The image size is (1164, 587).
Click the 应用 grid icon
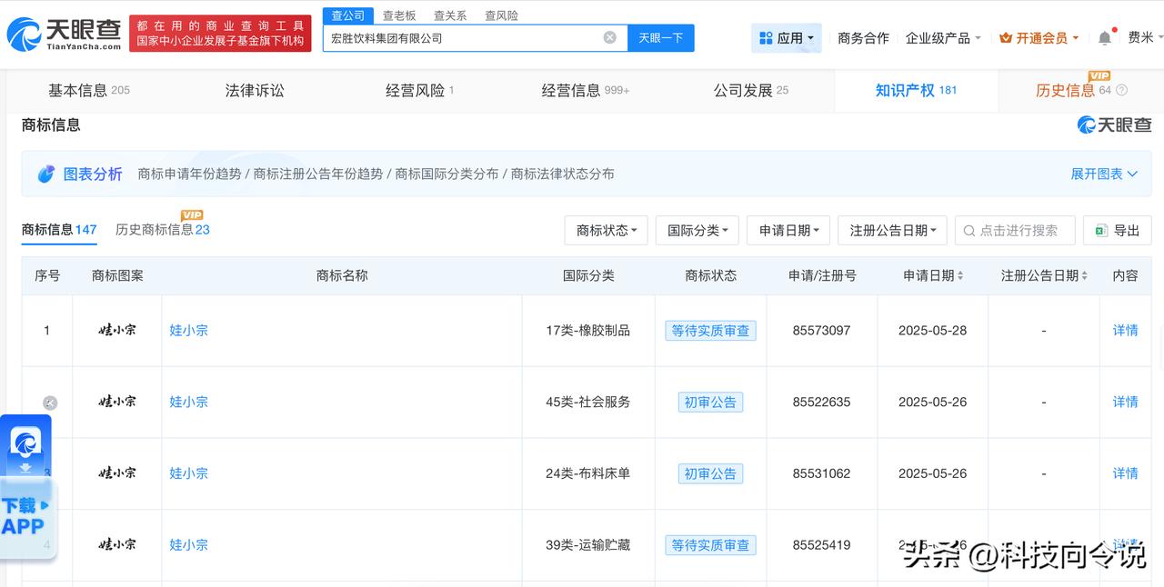coord(766,38)
